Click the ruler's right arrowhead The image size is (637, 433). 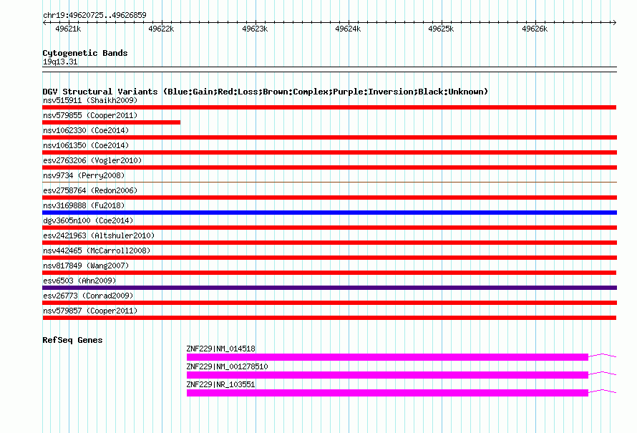(614, 23)
